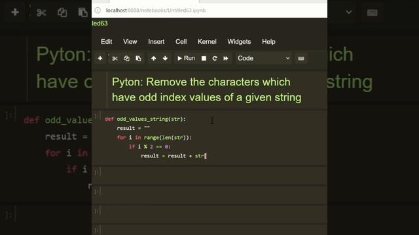This screenshot has width=419, height=235.
Task: Move selected cell up arrow
Action: [x=154, y=58]
